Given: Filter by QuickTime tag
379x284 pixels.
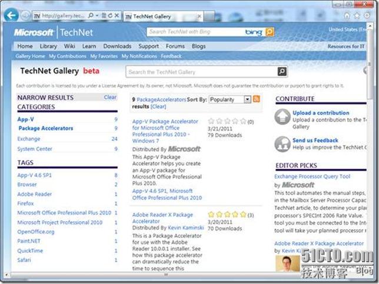Looking at the screenshot, I should pyautogui.click(x=30, y=250).
